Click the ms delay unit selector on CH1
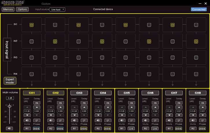The image size is (210, 133). (36, 103)
